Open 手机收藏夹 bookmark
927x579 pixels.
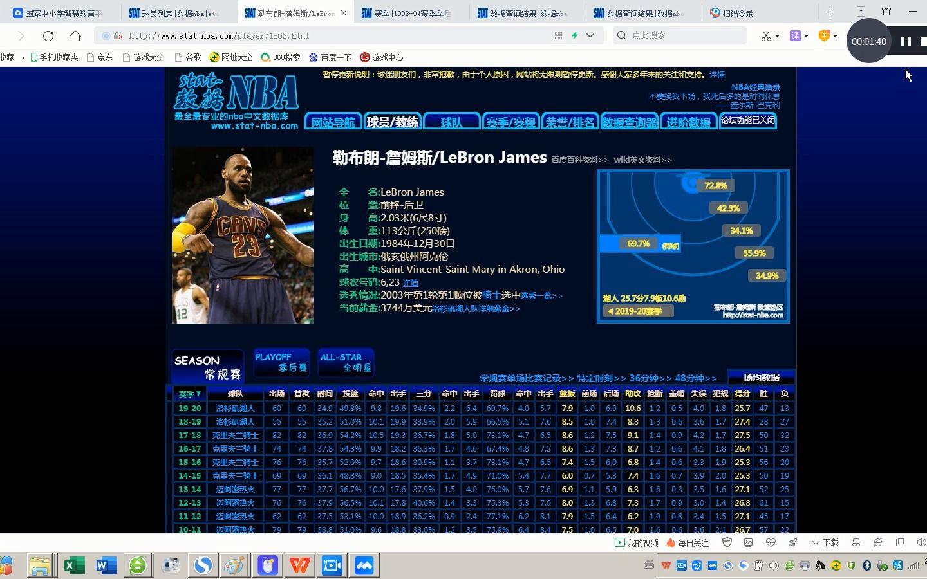[x=54, y=57]
